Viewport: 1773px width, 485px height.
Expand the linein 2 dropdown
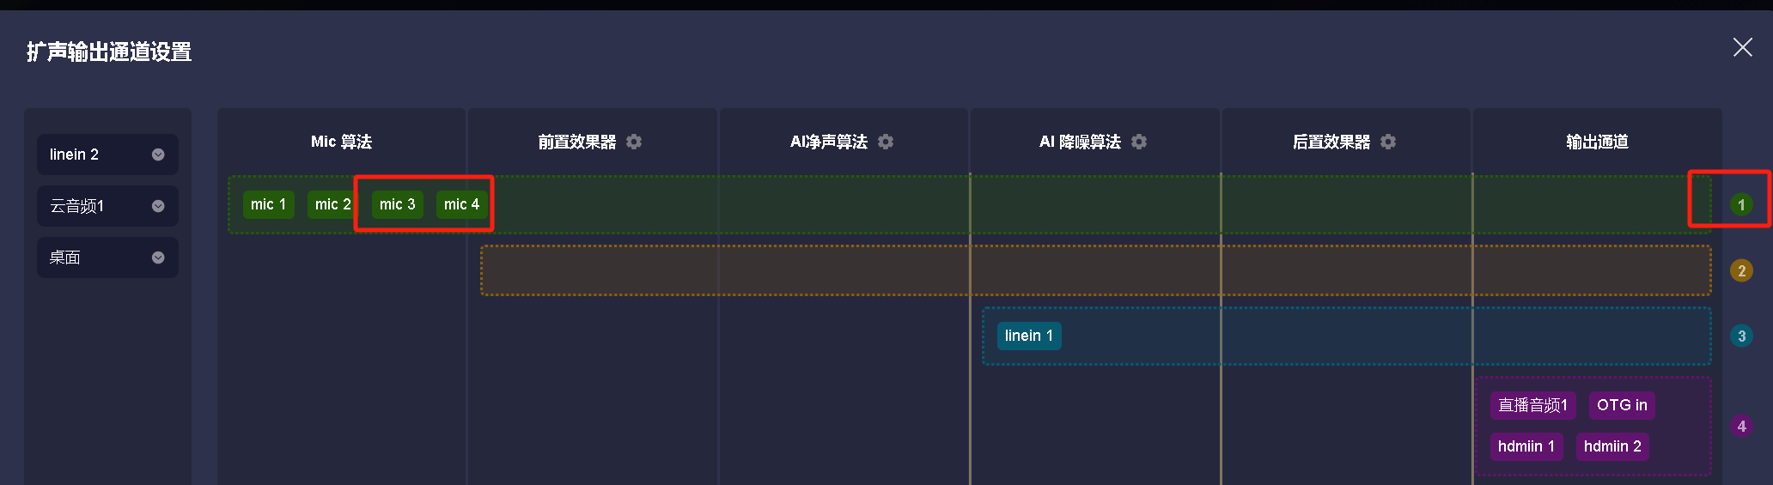[158, 155]
